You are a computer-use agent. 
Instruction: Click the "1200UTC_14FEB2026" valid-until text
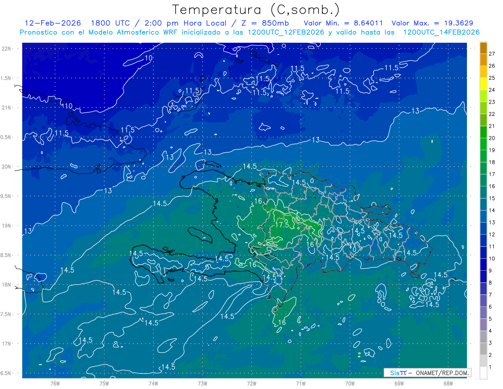(441, 32)
